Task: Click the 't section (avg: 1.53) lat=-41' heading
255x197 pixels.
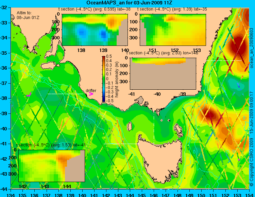Action: coord(51,145)
